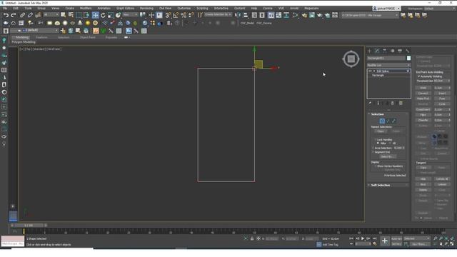Image resolution: width=457 pixels, height=257 pixels.
Task: Open the Graph Editors menu
Action: pos(126,9)
